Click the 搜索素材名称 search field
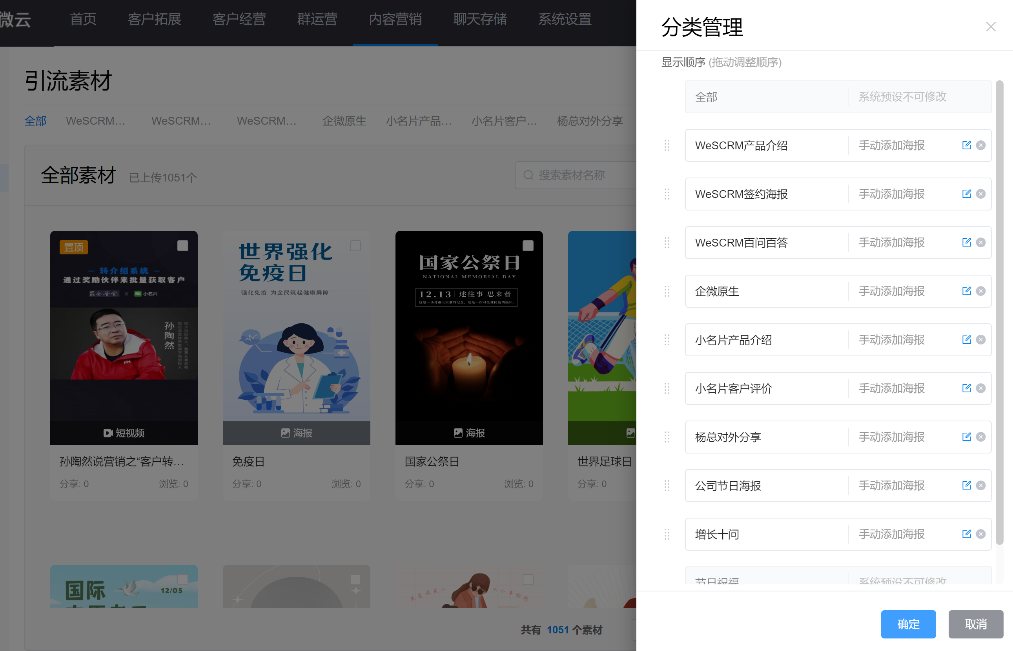The width and height of the screenshot is (1013, 651). point(576,175)
